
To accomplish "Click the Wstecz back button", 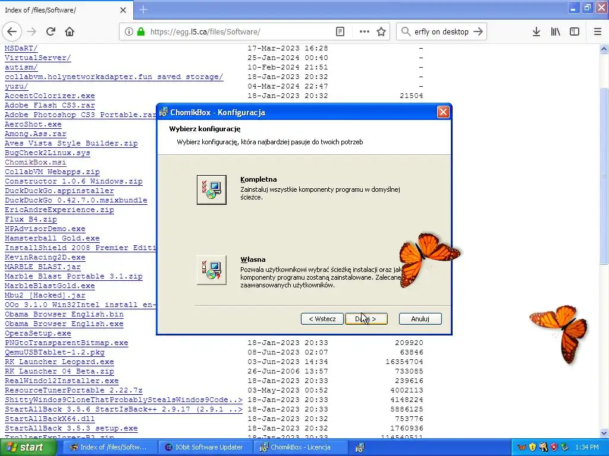I will pyautogui.click(x=322, y=319).
